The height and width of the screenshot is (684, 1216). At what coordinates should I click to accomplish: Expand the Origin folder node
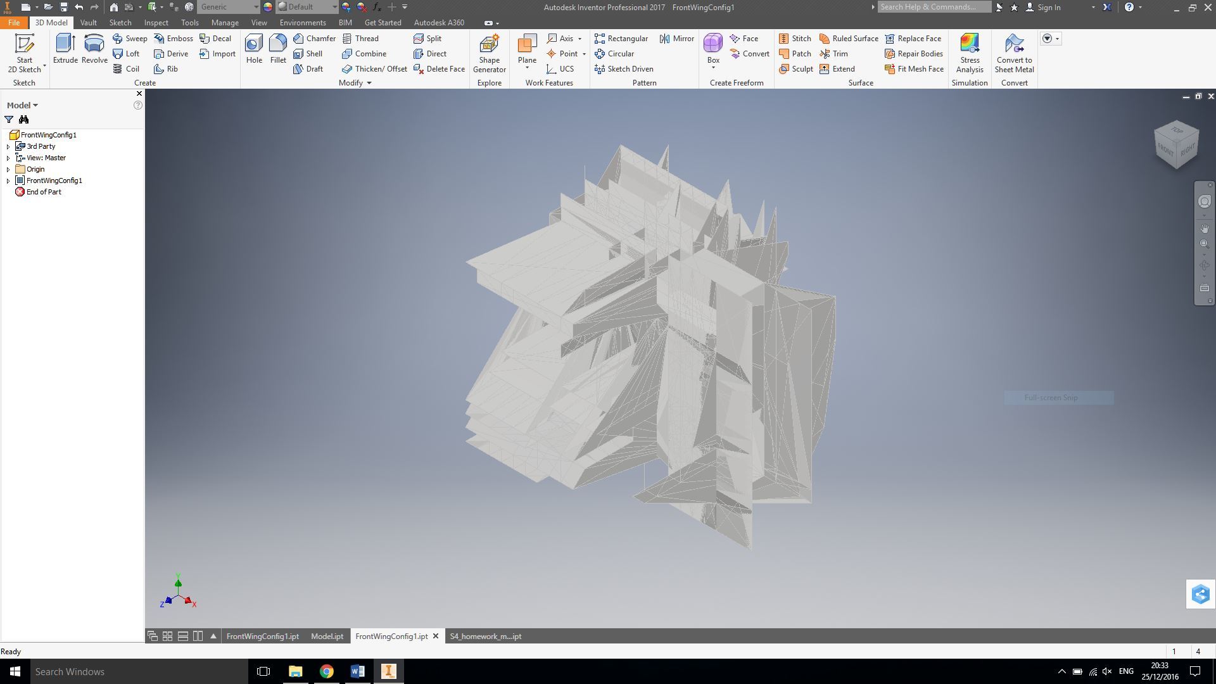pyautogui.click(x=8, y=170)
